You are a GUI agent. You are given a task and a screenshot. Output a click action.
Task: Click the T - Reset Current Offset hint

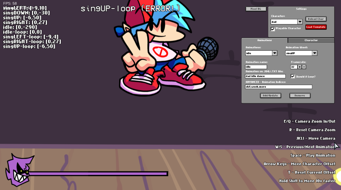click(311, 172)
